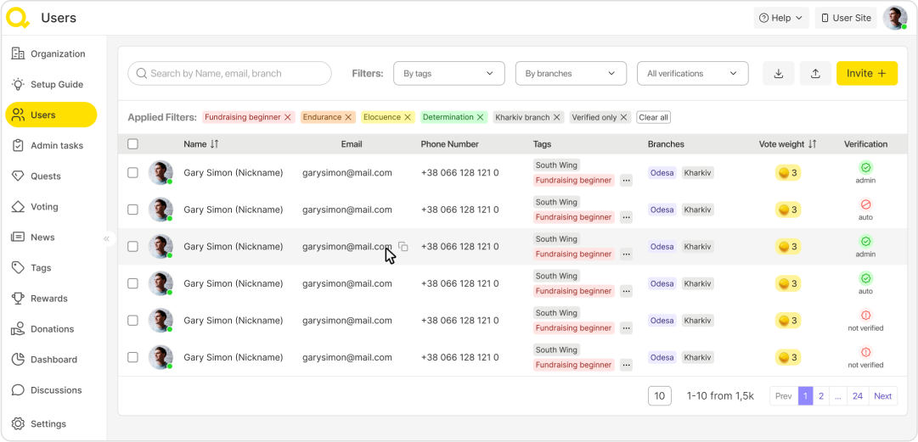This screenshot has width=918, height=442.
Task: Open the All verifications dropdown
Action: point(692,74)
